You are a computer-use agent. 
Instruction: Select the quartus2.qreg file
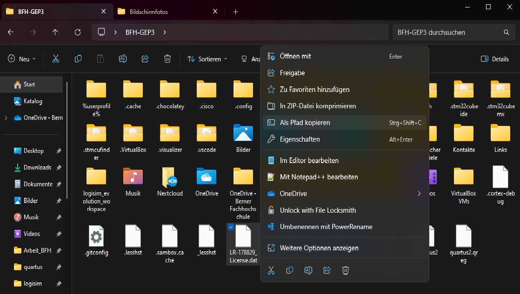click(x=464, y=244)
